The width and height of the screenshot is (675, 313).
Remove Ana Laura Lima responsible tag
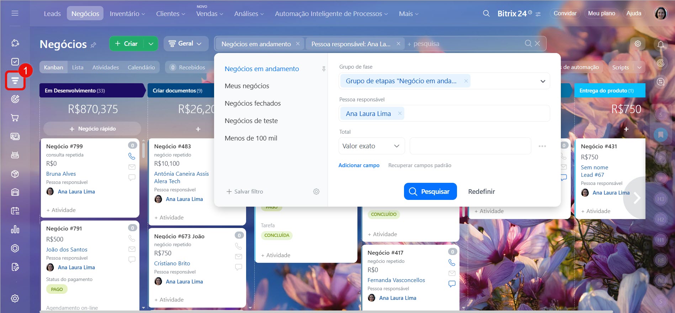coord(400,113)
